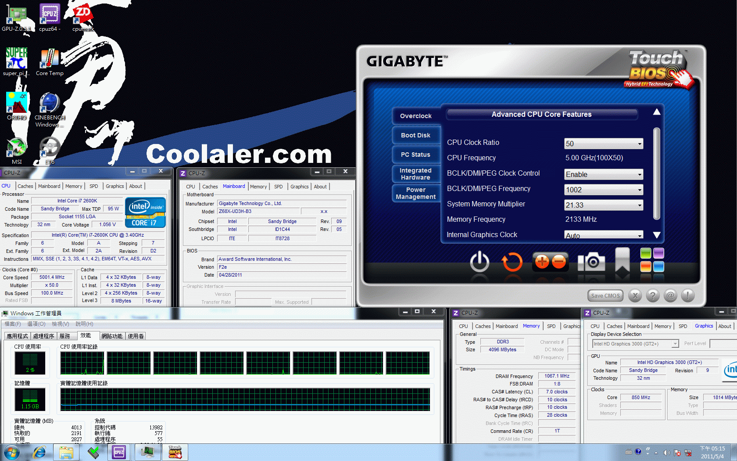Click the white down arrow below the BIOS scrollbar
The image size is (737, 461).
click(657, 235)
